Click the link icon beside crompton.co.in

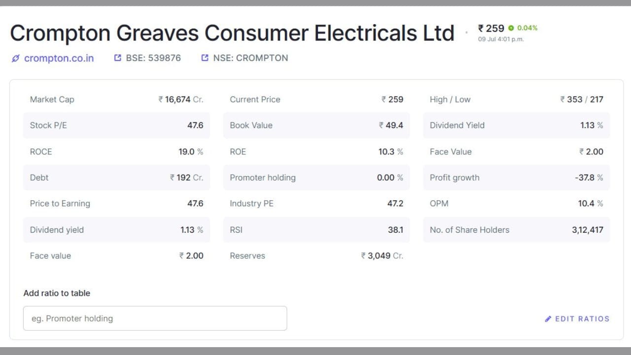click(x=15, y=58)
